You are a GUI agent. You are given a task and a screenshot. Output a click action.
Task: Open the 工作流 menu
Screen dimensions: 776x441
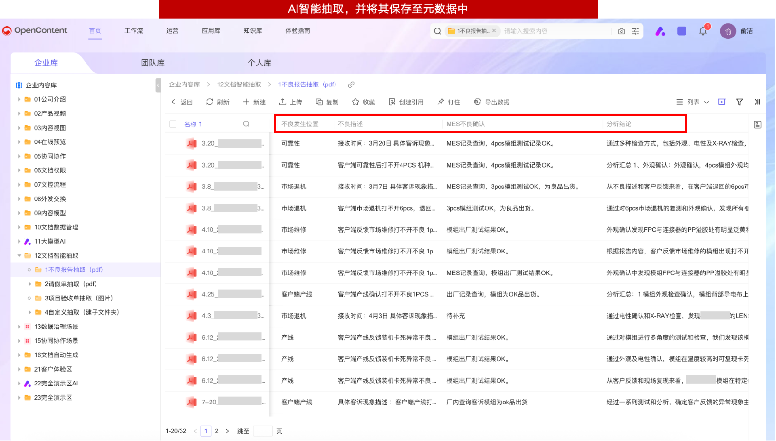133,31
